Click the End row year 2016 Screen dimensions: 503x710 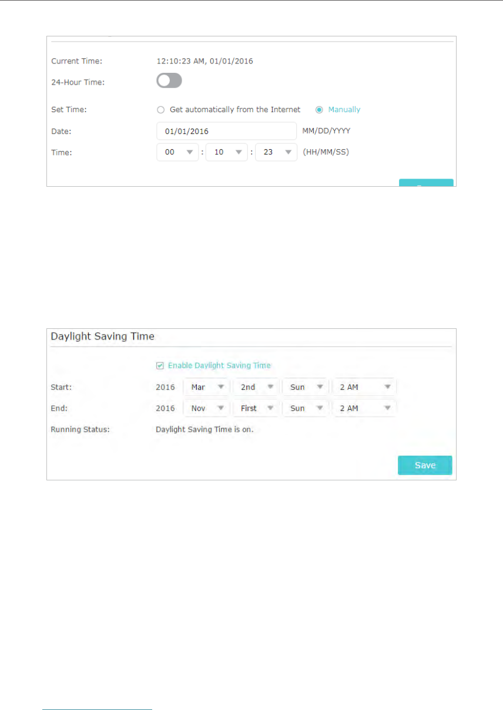(x=165, y=408)
